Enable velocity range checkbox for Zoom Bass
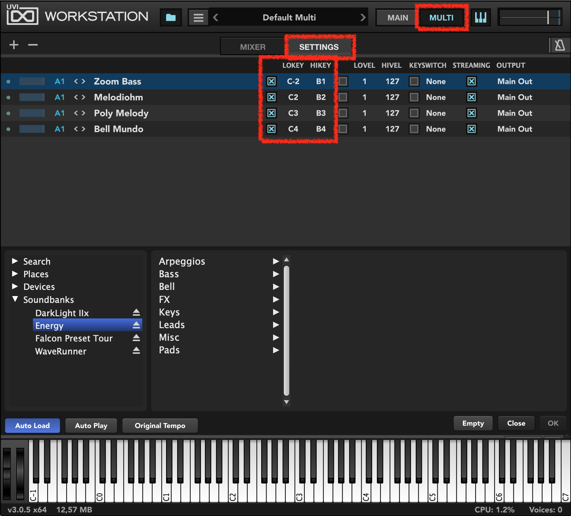The image size is (571, 516). tap(343, 81)
